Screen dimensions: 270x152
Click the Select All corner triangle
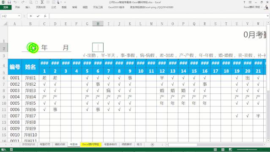tap(5, 24)
